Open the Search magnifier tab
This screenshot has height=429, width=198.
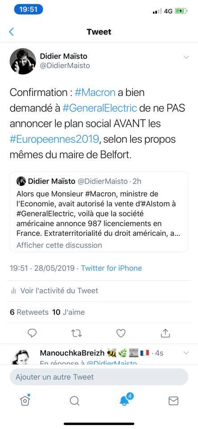point(74,401)
